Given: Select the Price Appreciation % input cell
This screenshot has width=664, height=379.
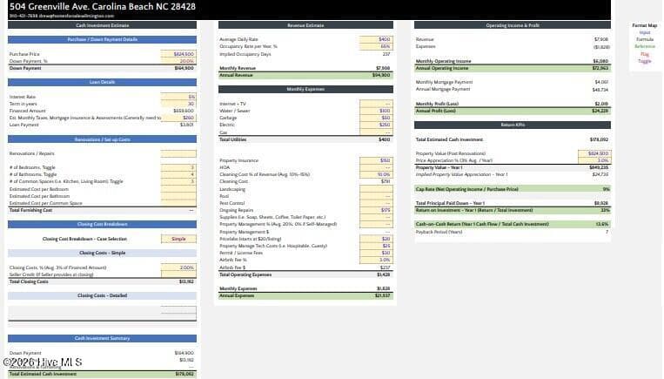Looking at the screenshot, I should pos(594,160).
